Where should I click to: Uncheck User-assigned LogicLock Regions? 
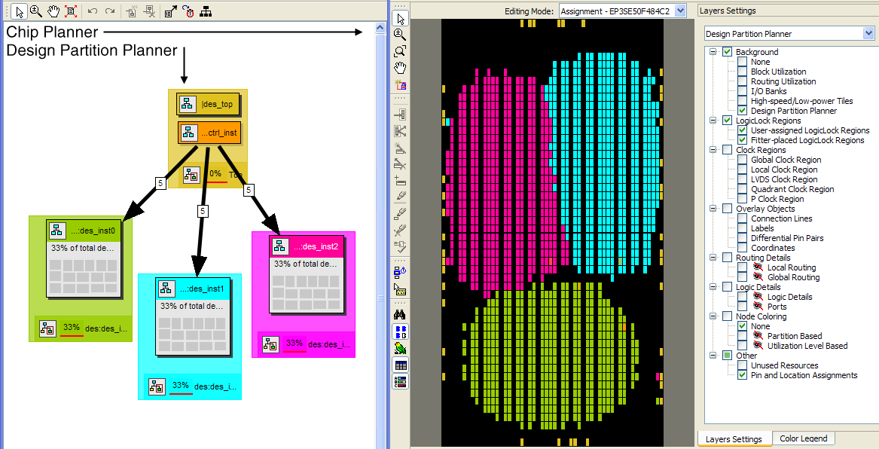click(742, 130)
